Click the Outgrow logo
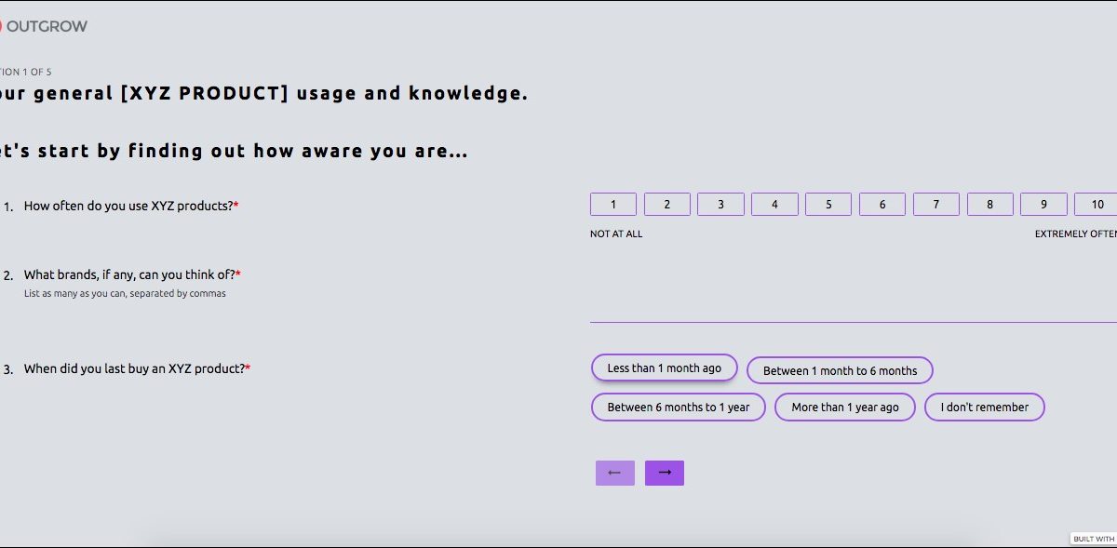1117x548 pixels. click(44, 26)
